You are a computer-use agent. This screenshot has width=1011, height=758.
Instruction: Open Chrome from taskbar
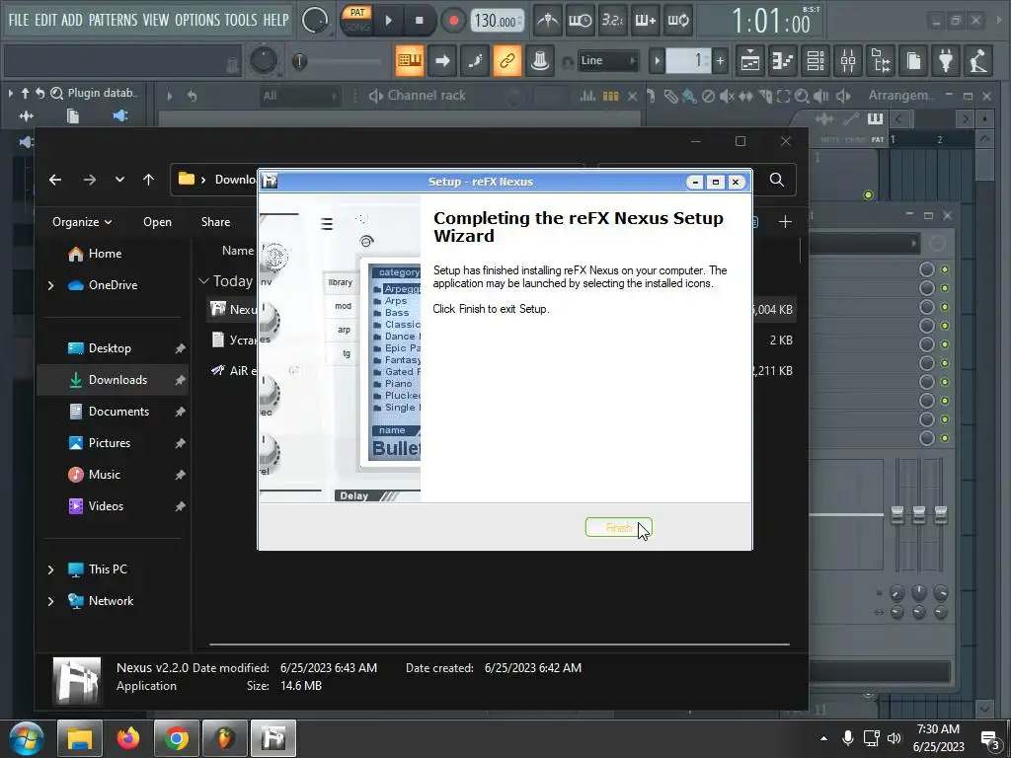tap(176, 738)
